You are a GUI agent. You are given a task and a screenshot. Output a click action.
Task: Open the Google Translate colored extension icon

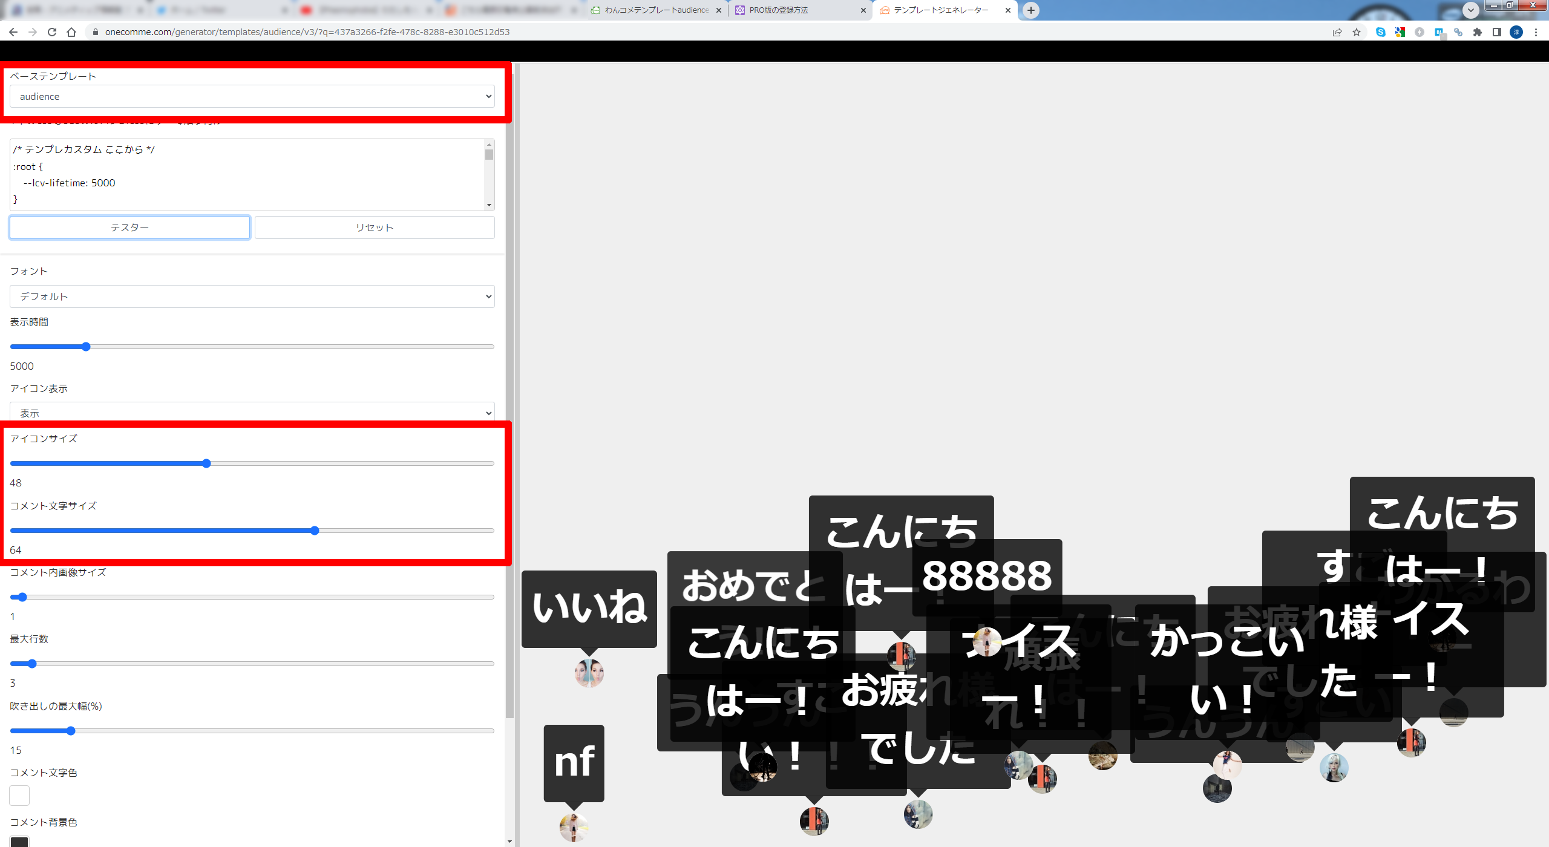[x=1400, y=32]
